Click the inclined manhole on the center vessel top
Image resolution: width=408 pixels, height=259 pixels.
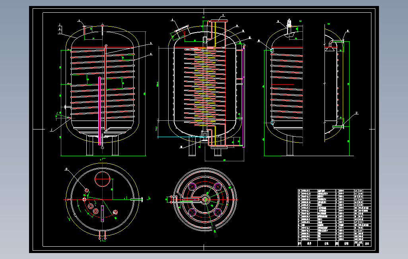click(x=179, y=31)
